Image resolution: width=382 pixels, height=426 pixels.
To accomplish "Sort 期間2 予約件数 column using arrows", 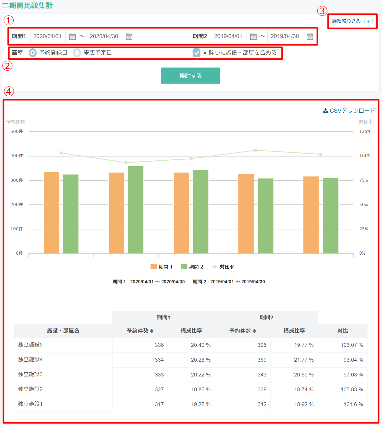I will 254,331.
